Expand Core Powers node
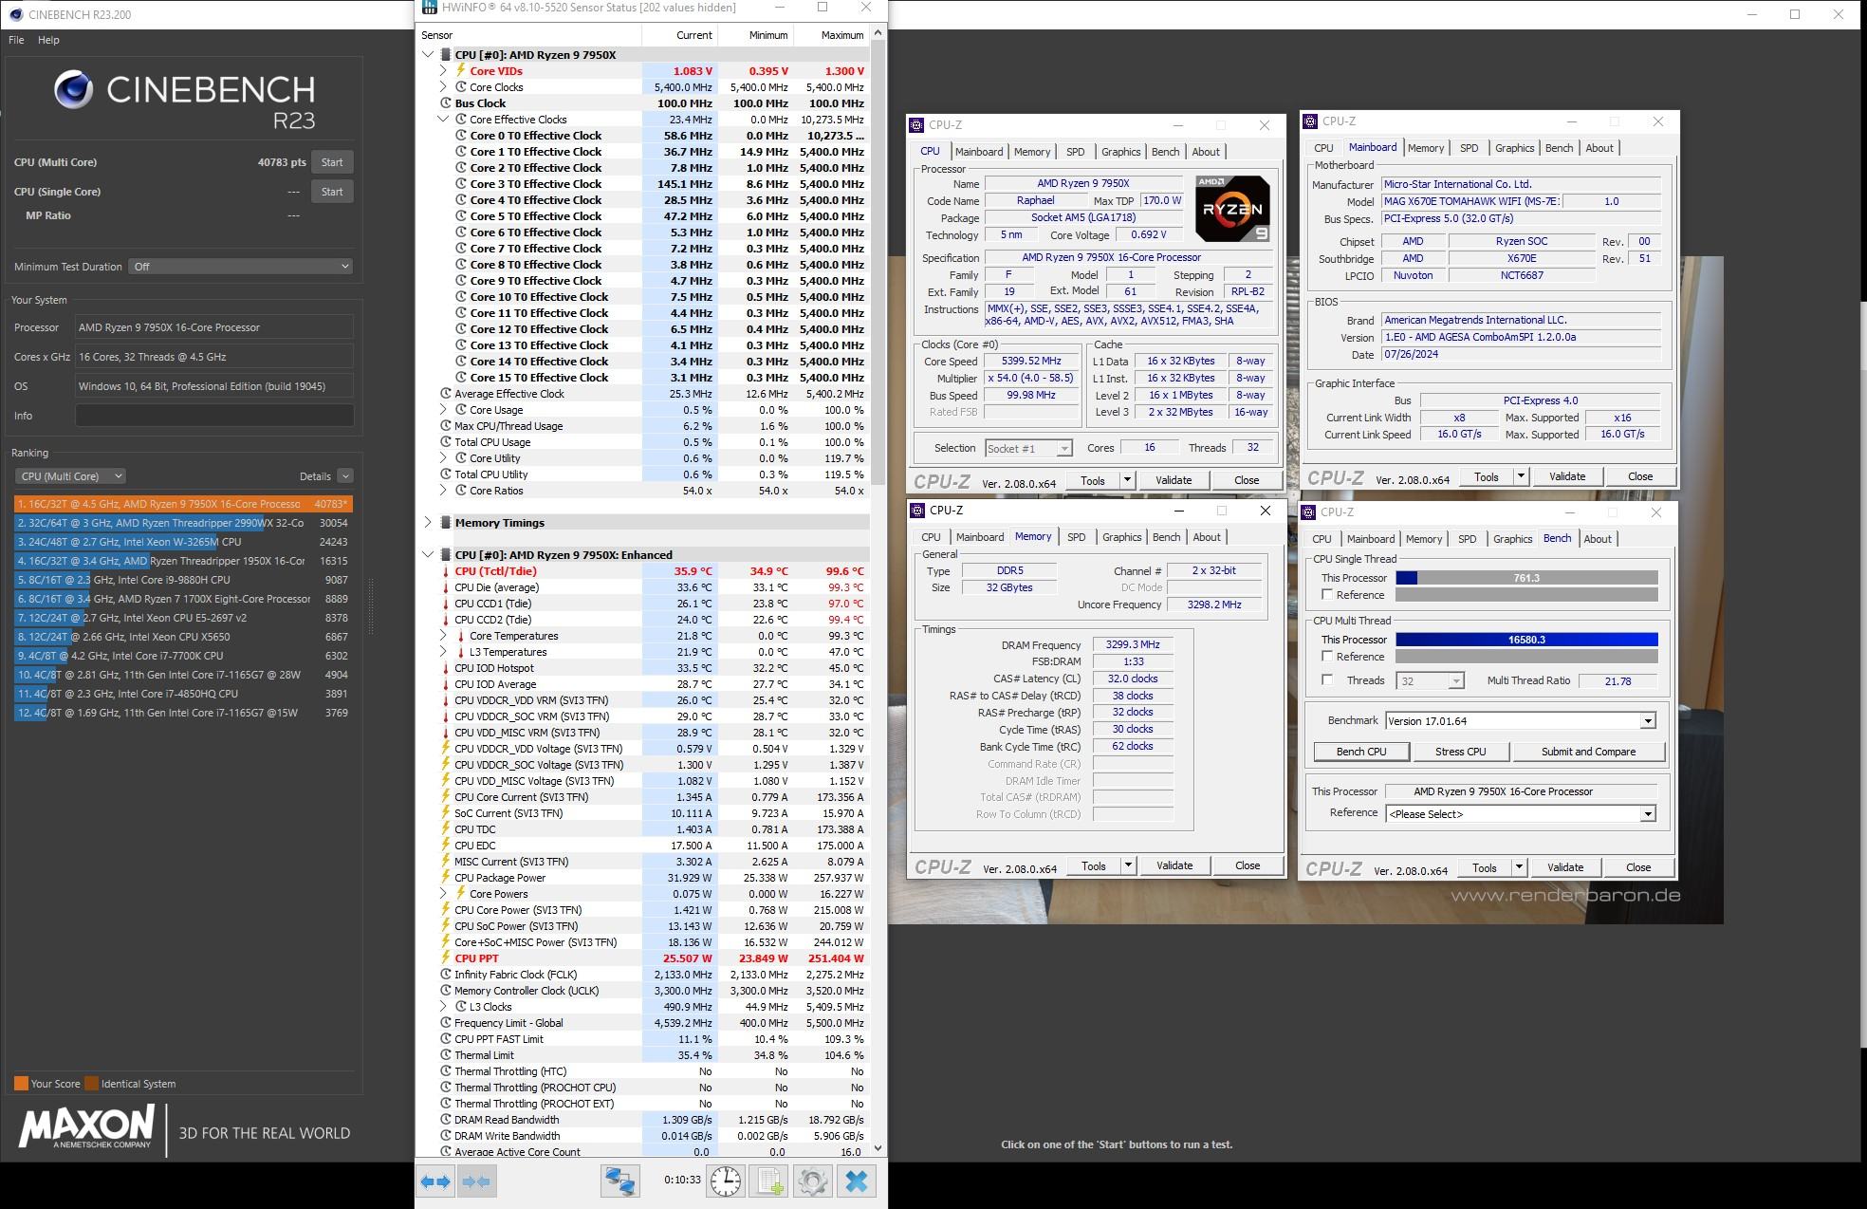This screenshot has width=1867, height=1209. (443, 894)
